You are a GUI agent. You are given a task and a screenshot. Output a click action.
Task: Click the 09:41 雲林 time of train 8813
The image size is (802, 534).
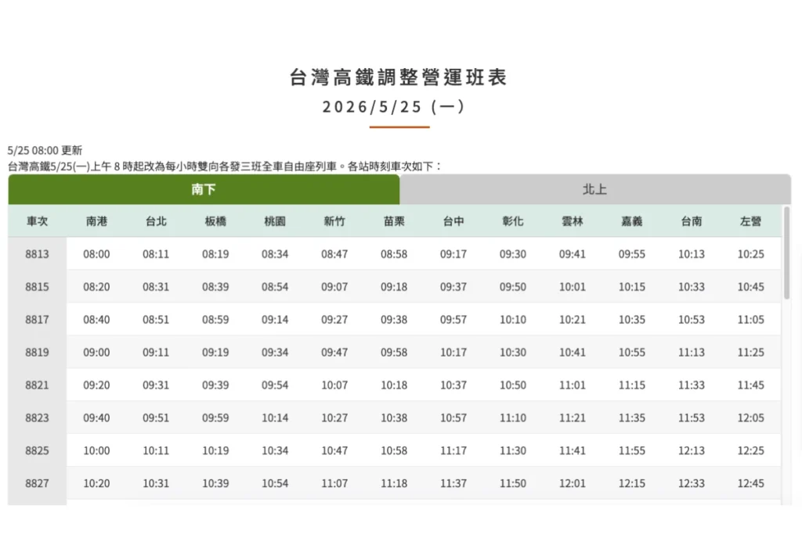click(x=573, y=254)
